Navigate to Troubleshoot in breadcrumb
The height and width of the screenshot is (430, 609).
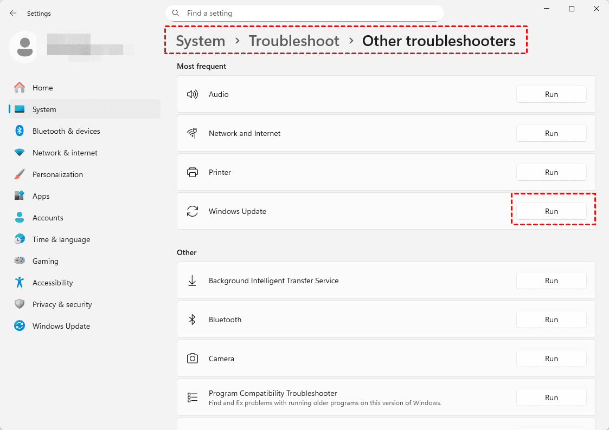coord(293,41)
